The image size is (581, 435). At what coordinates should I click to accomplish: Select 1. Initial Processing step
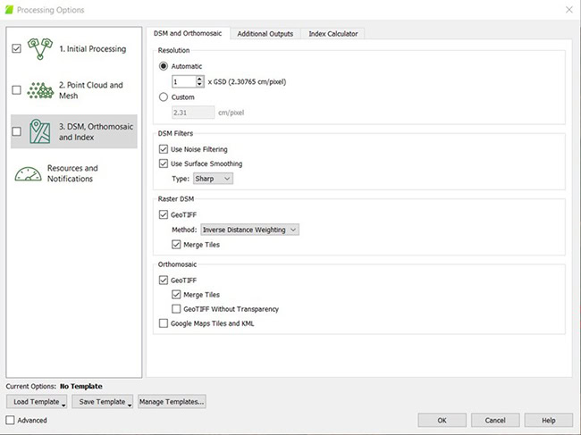74,49
